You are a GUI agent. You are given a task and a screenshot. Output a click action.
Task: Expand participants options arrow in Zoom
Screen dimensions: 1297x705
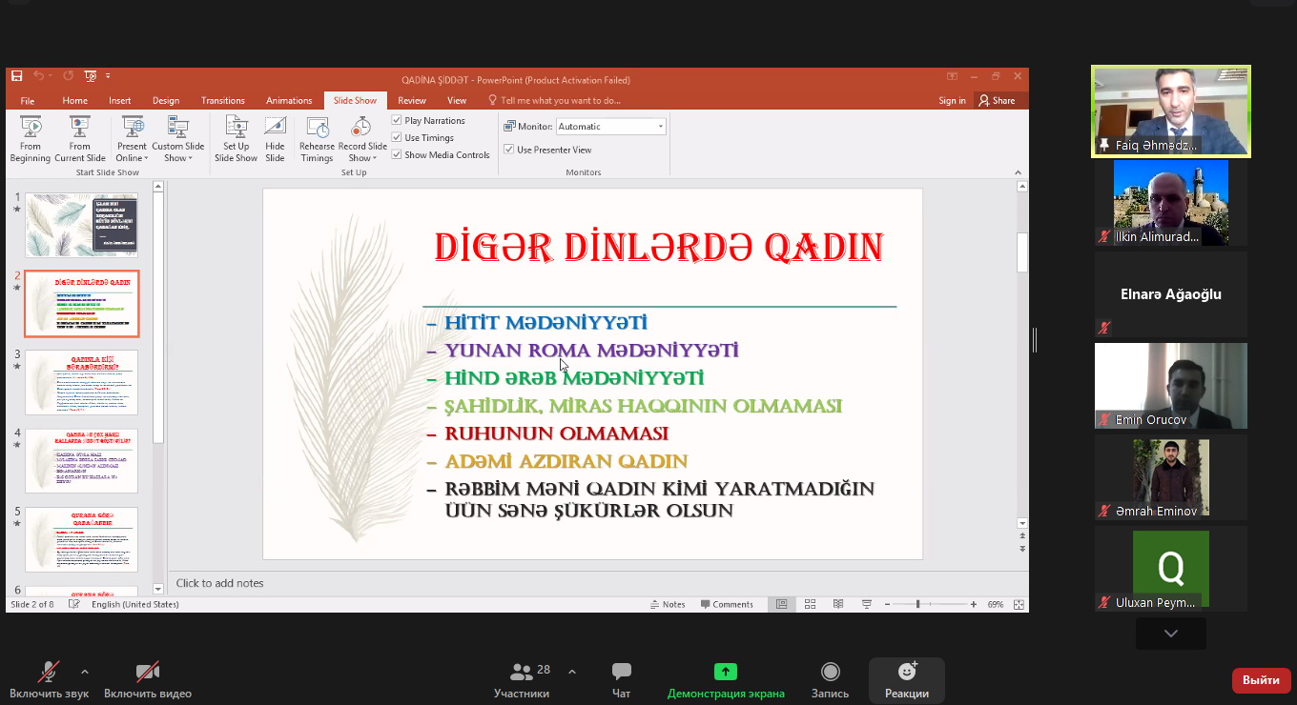click(571, 672)
